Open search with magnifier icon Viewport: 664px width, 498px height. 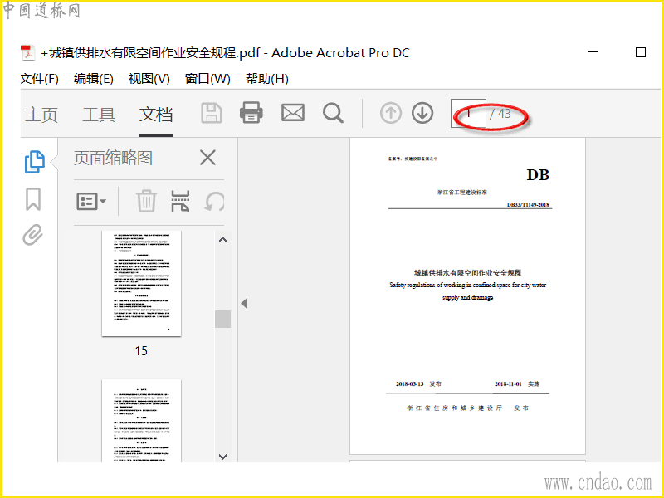tap(333, 113)
